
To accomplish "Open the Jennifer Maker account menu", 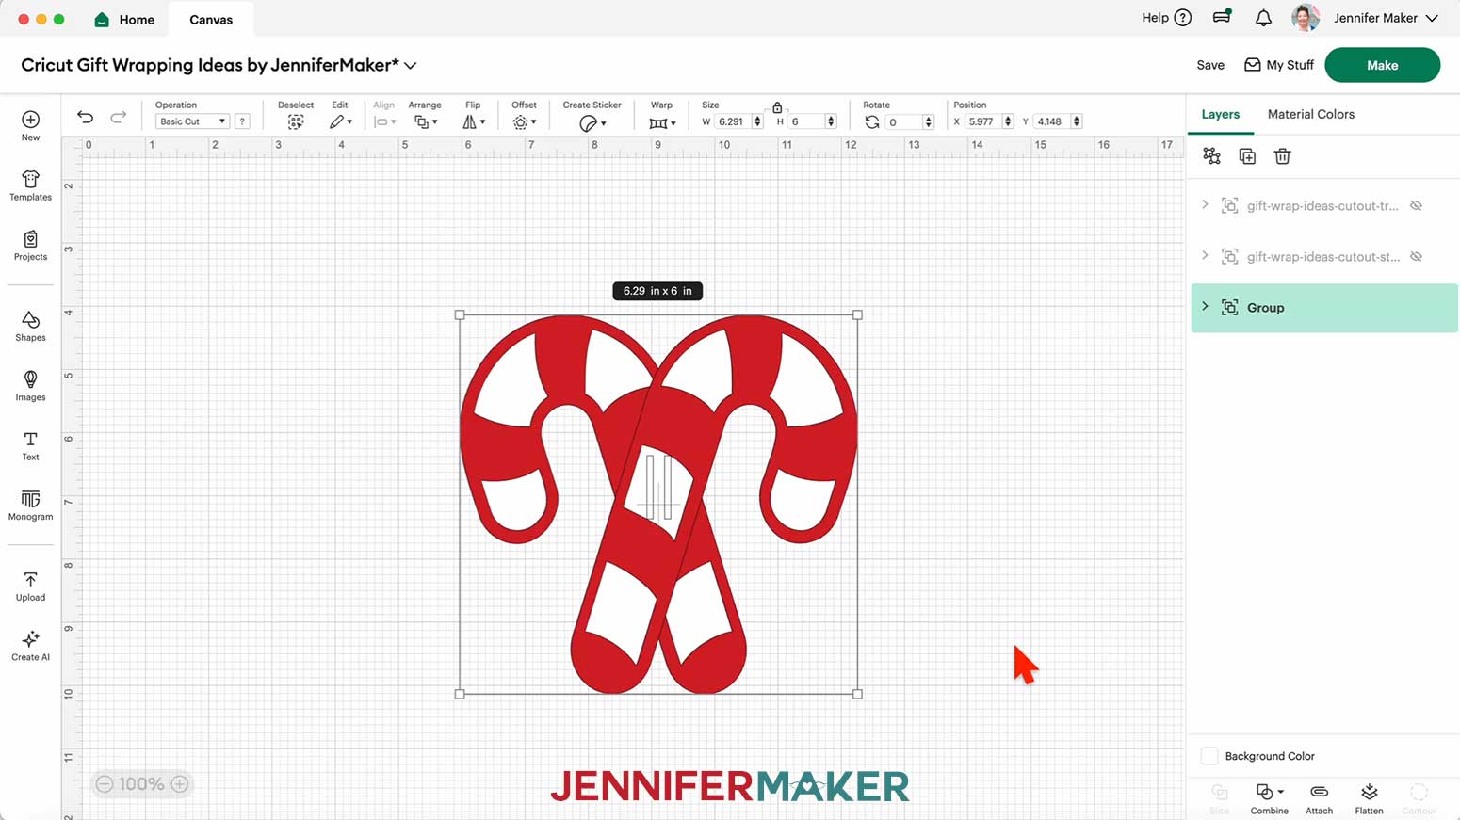I will tap(1386, 18).
